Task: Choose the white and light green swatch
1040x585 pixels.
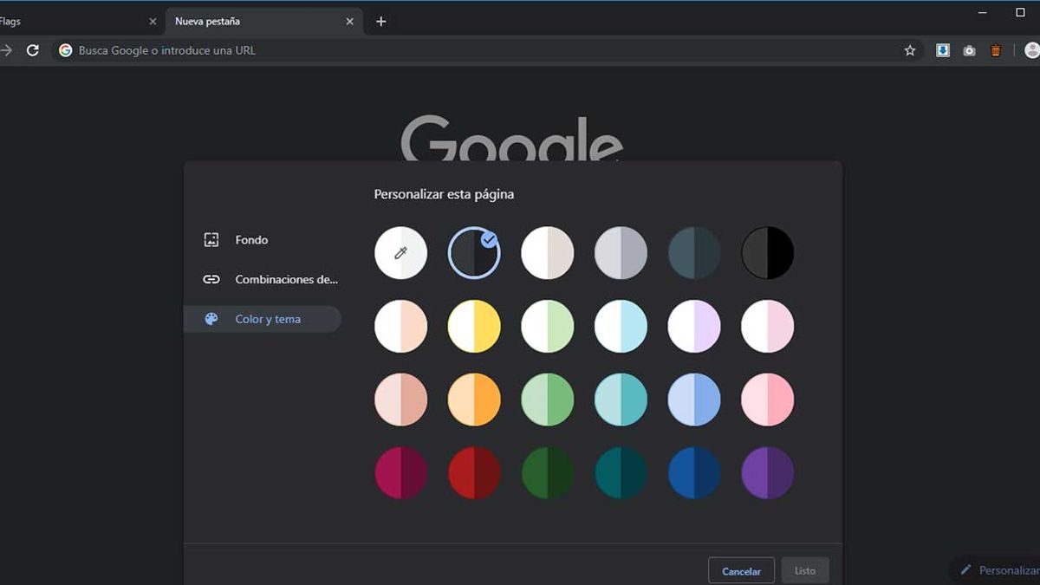Action: 547,327
